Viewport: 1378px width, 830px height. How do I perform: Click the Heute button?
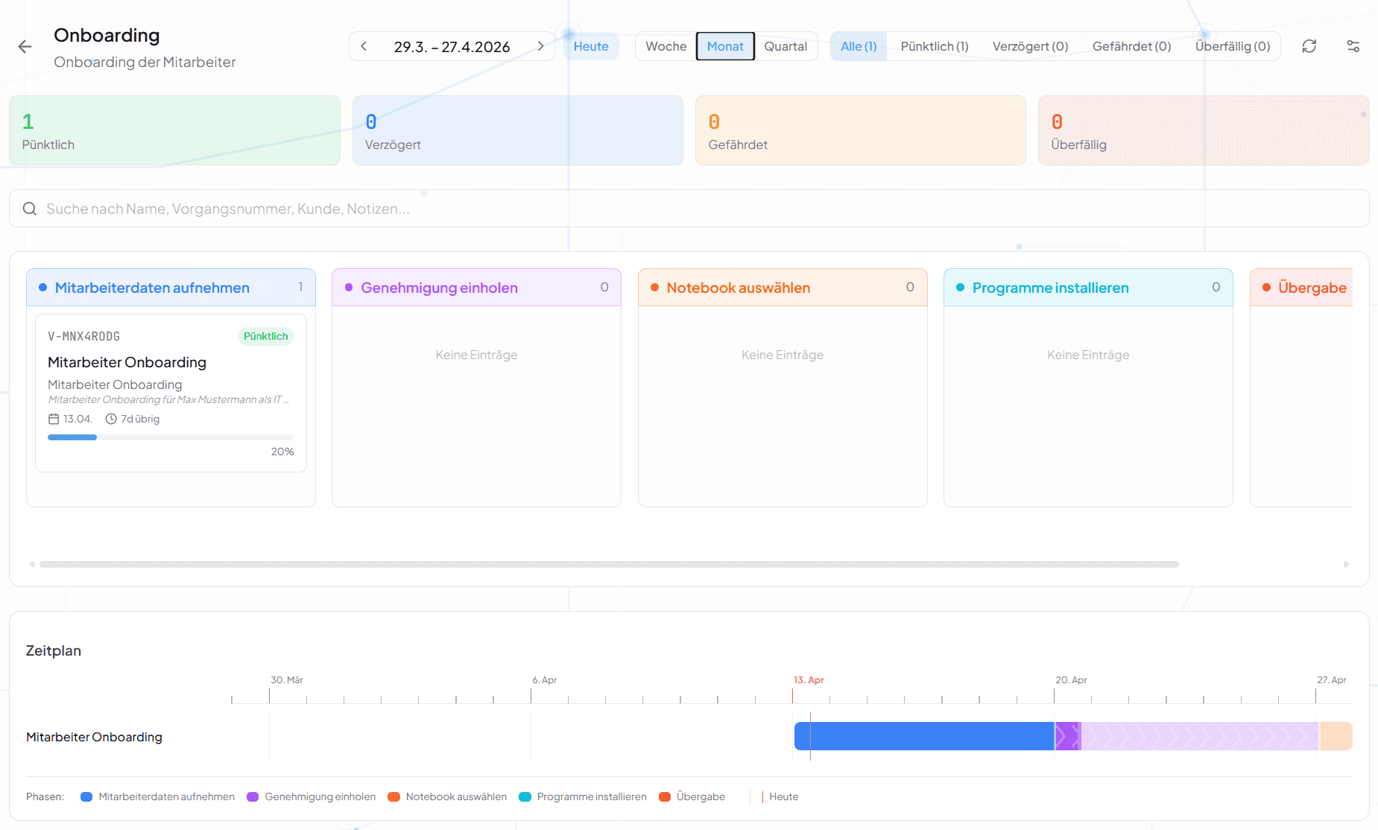590,45
